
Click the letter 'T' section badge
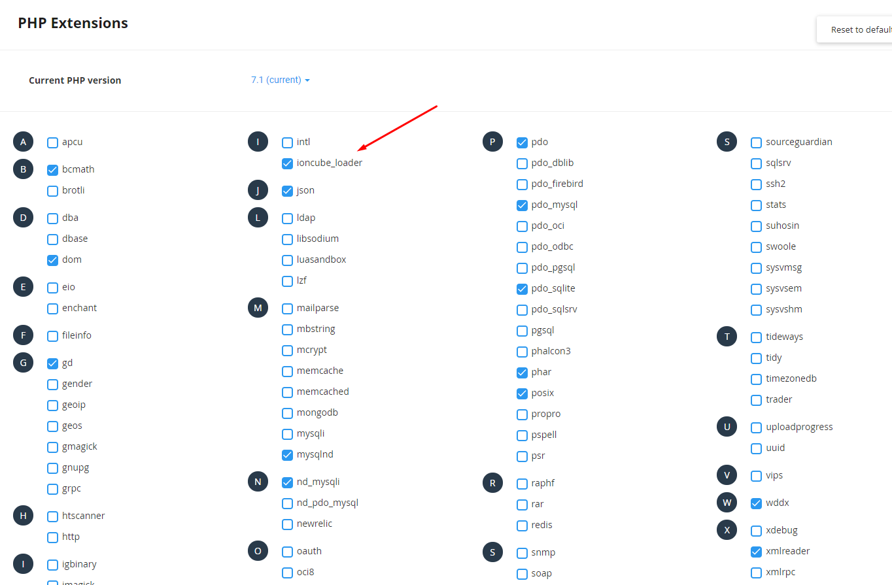[x=727, y=336]
